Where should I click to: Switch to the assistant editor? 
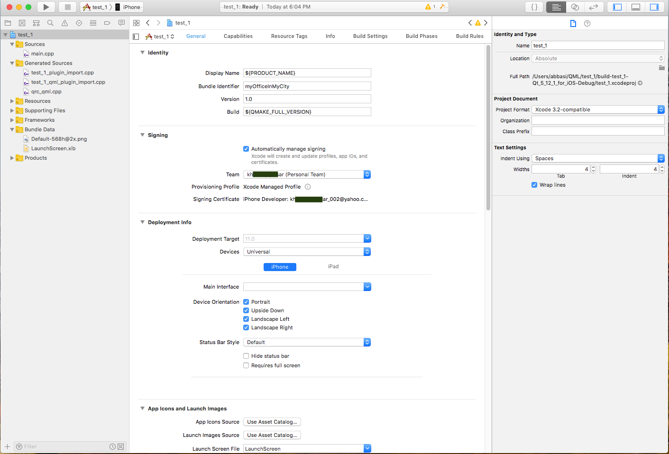coord(575,7)
